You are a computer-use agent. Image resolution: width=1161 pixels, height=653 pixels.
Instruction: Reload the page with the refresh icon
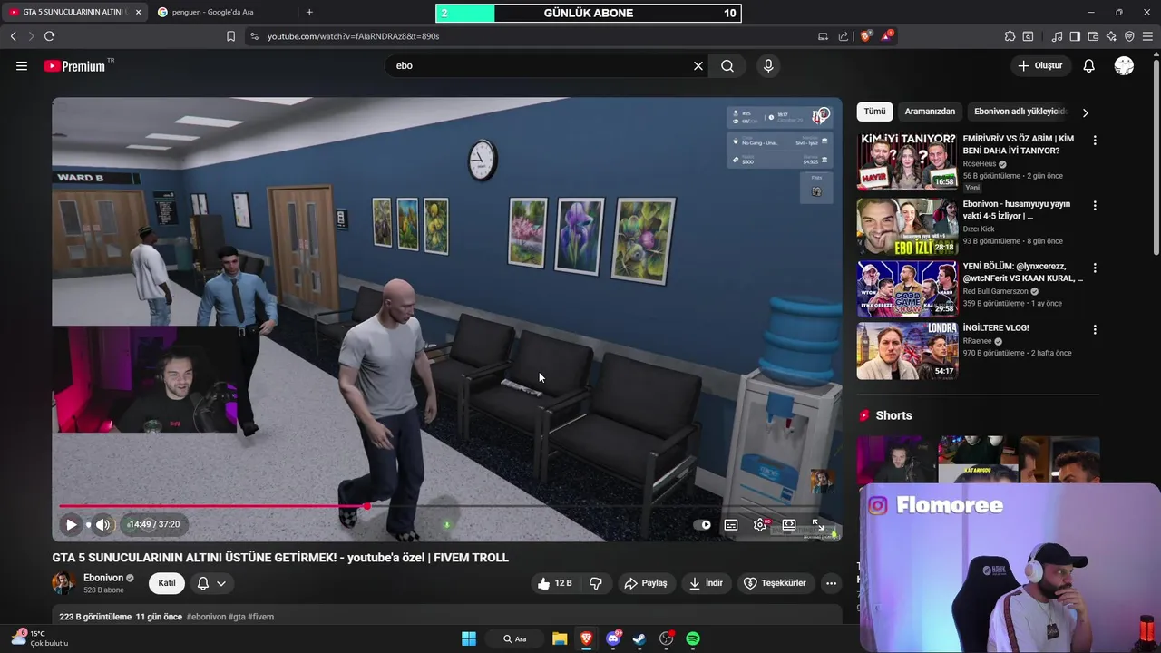(x=49, y=36)
